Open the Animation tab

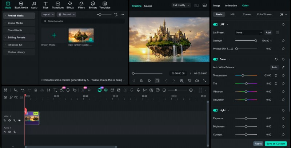(231, 5)
